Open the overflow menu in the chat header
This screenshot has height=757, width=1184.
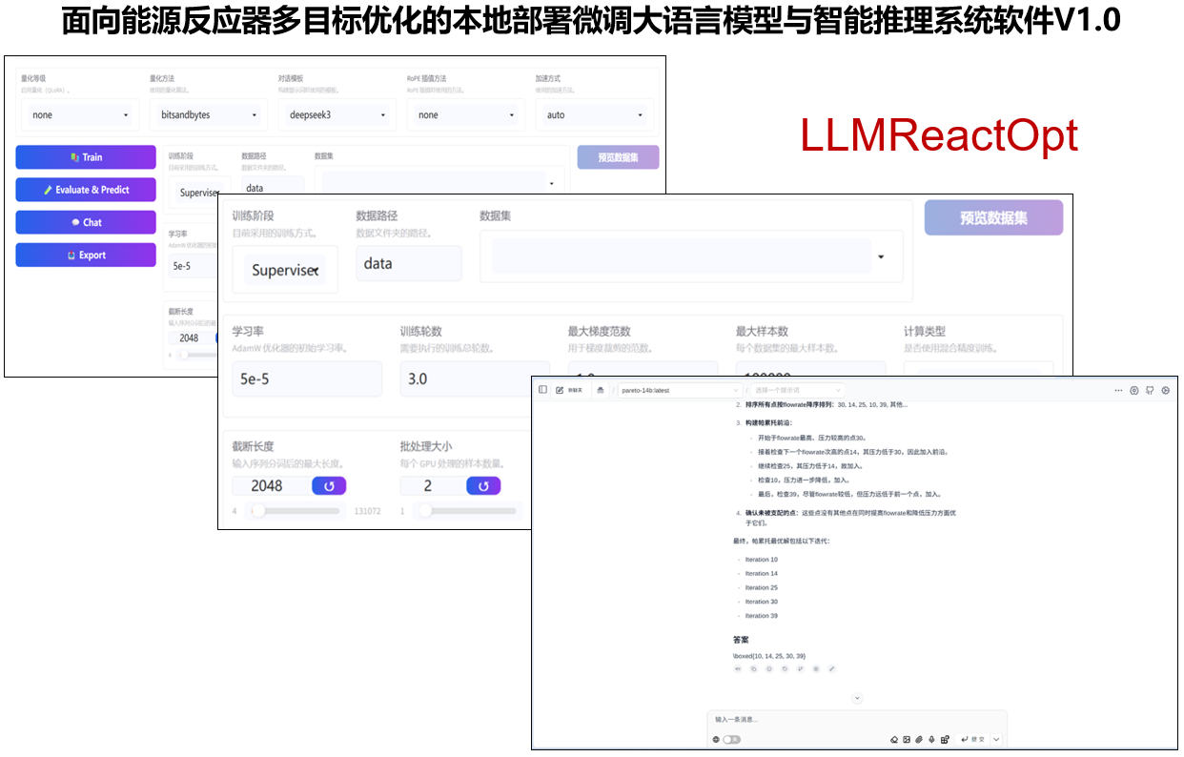pos(1119,390)
